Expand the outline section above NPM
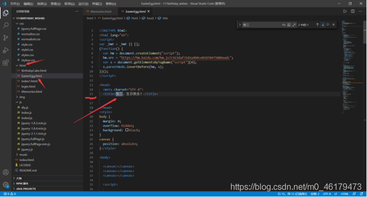 click(48, 178)
